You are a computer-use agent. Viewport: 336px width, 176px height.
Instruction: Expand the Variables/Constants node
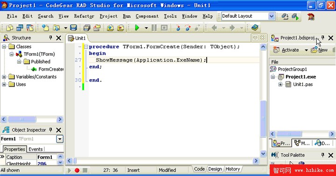tap(4, 77)
